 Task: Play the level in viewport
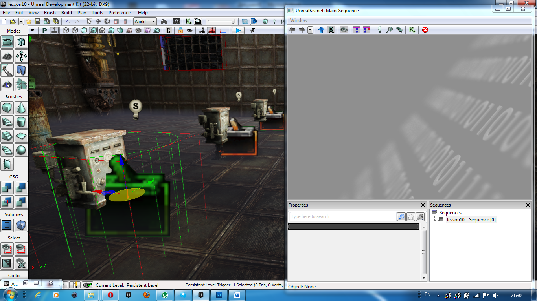pos(237,31)
